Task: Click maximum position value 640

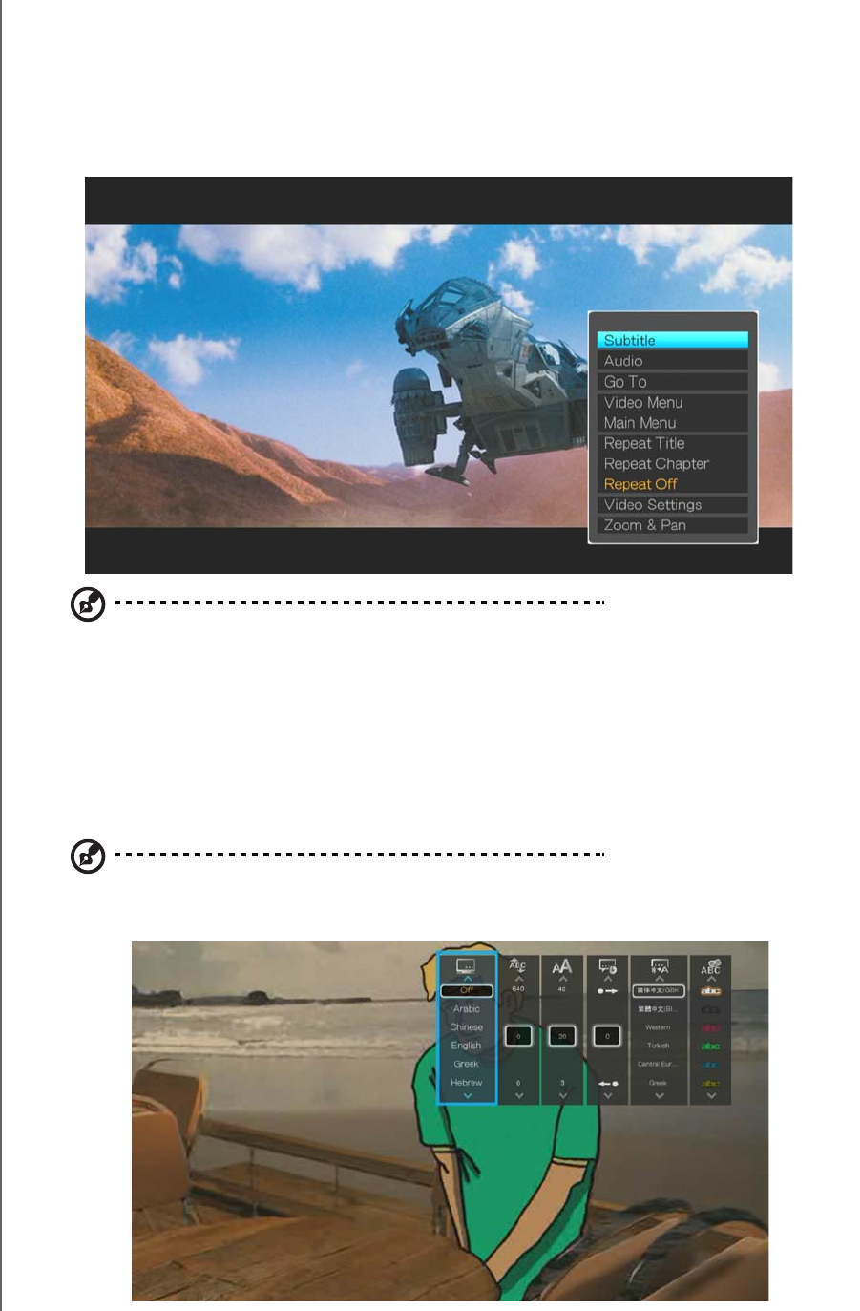Action: click(518, 989)
